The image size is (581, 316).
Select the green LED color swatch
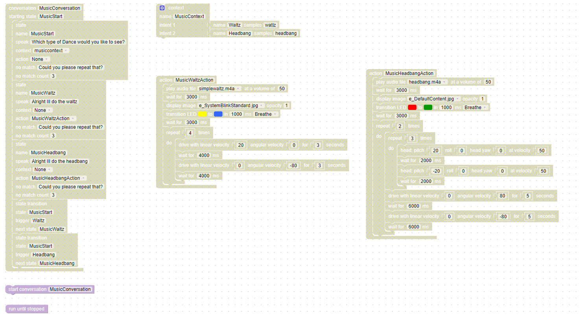click(x=428, y=108)
